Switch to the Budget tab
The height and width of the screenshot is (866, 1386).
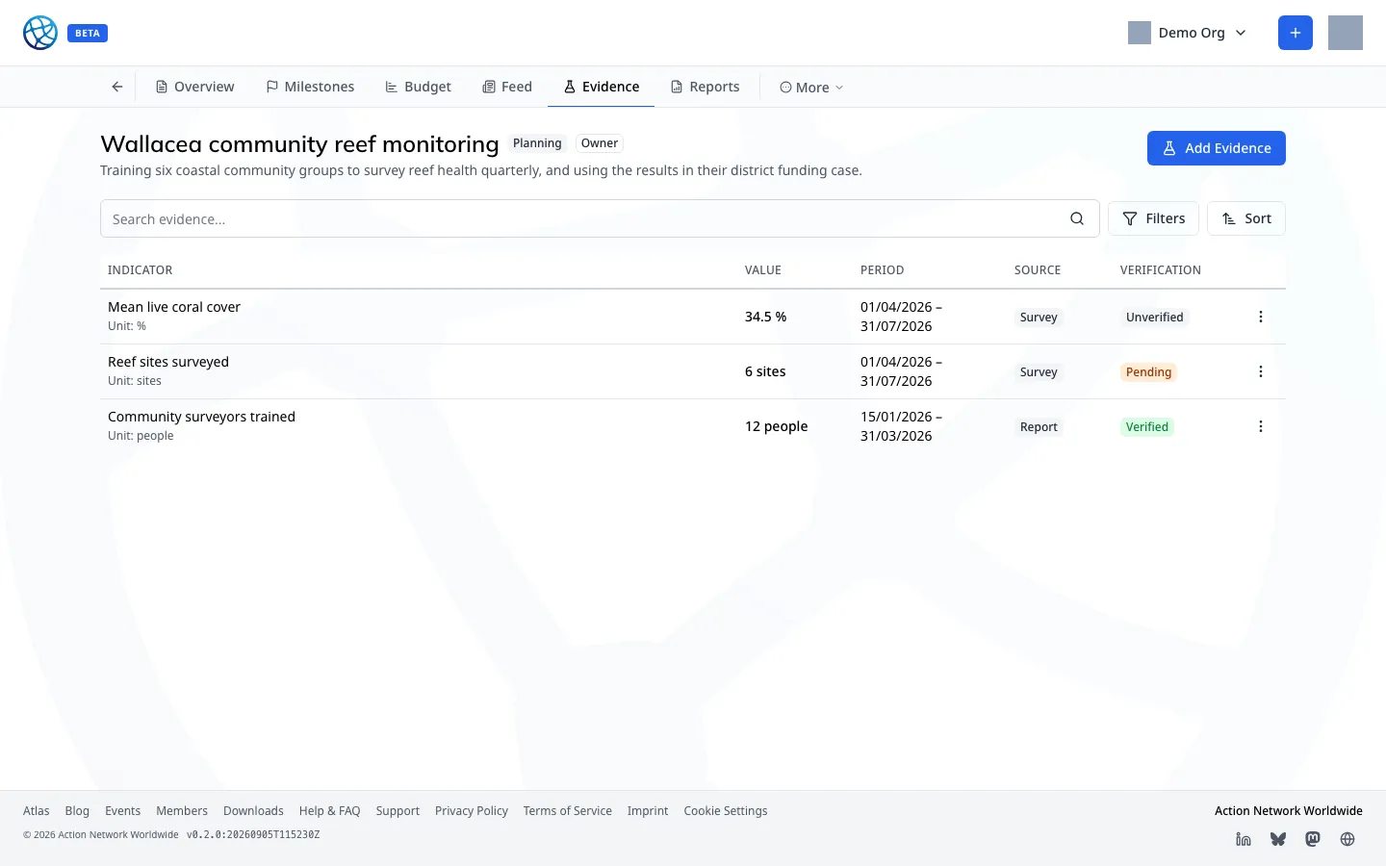click(x=418, y=87)
